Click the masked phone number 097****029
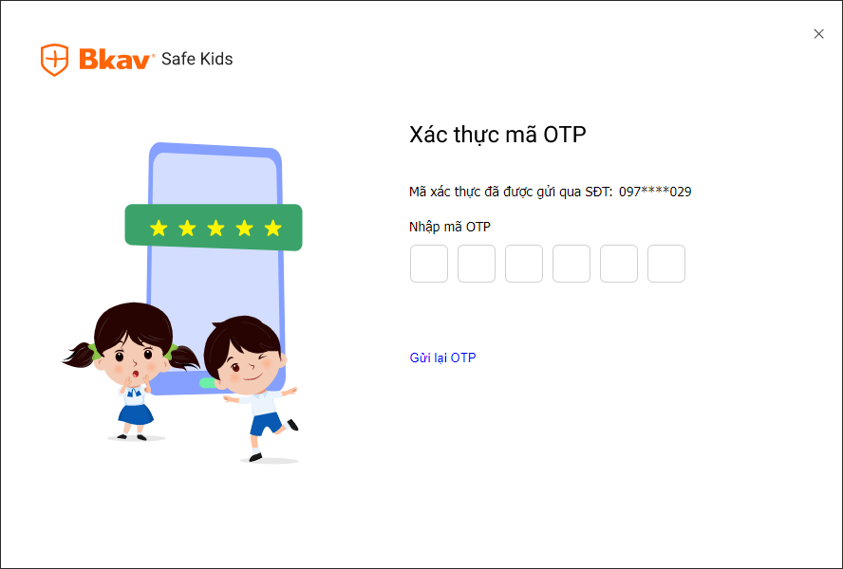Viewport: 843px width, 569px height. click(x=655, y=192)
